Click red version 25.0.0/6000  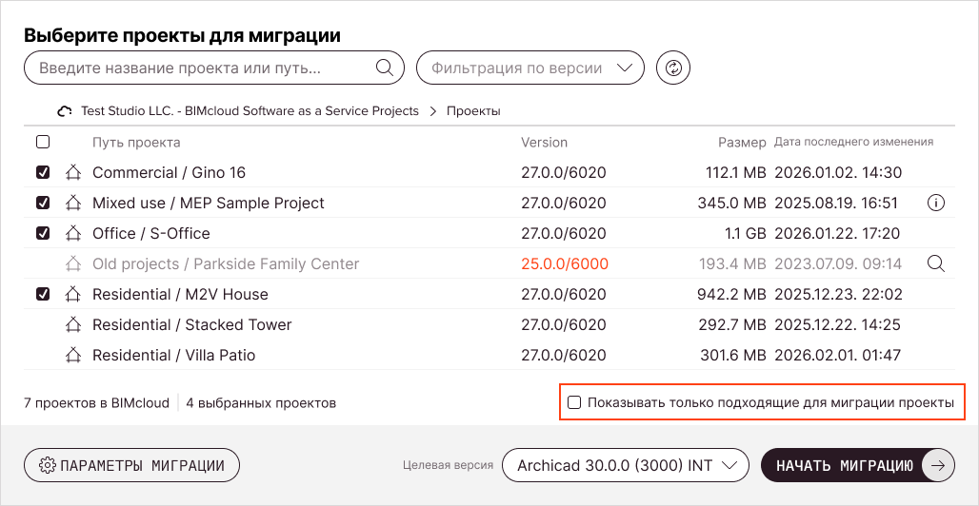pos(565,263)
